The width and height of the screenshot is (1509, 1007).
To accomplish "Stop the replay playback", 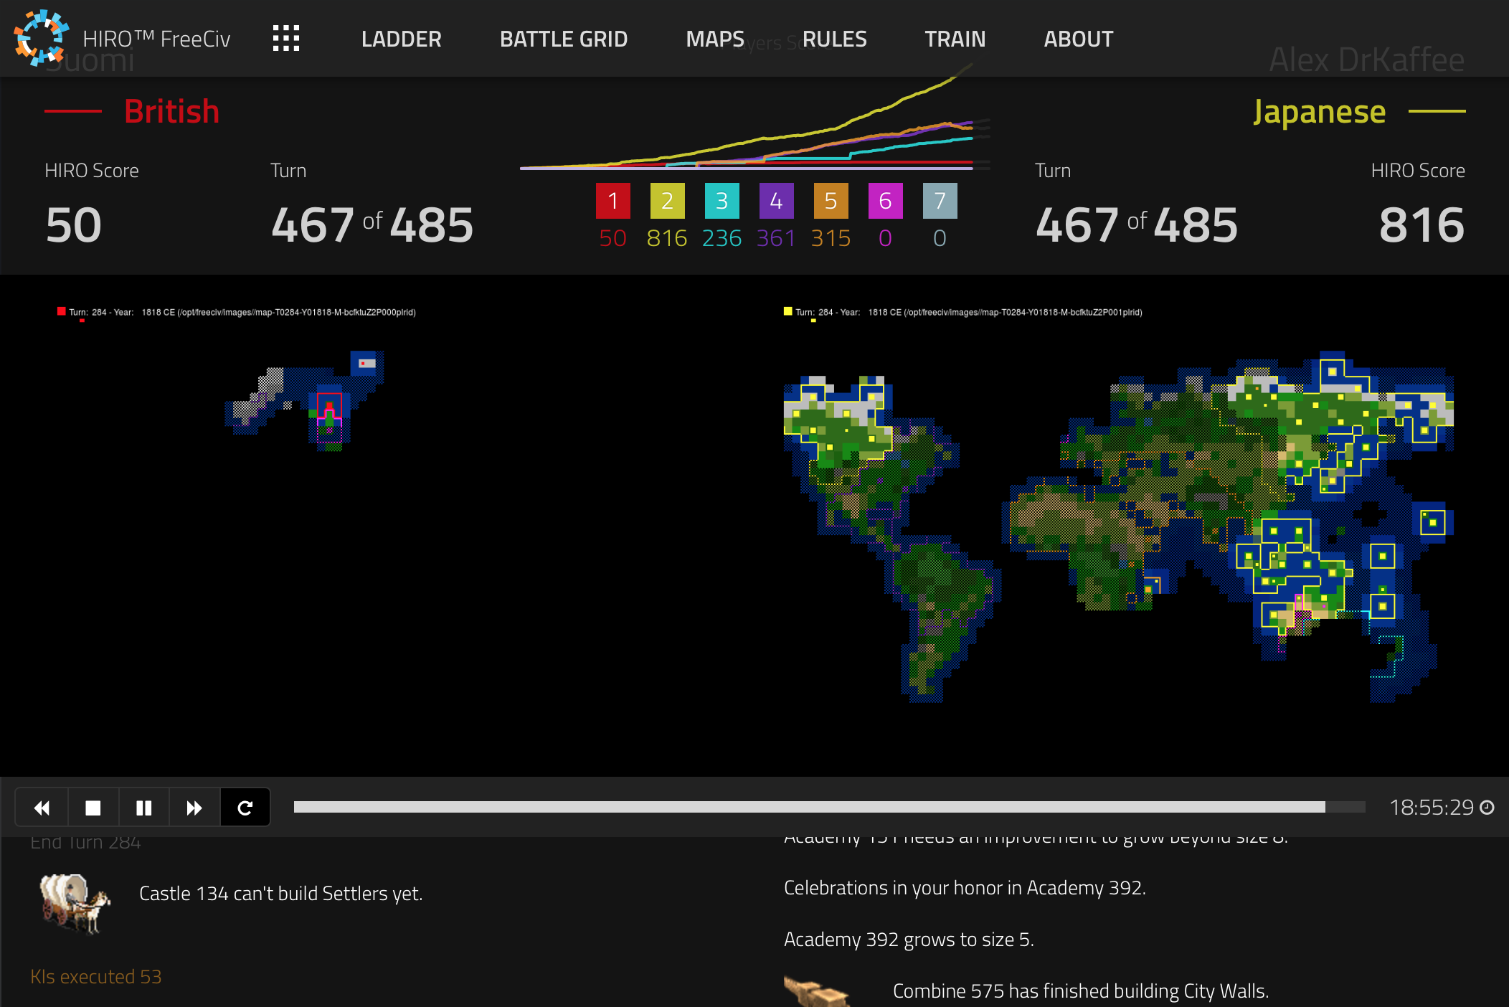I will [x=93, y=808].
